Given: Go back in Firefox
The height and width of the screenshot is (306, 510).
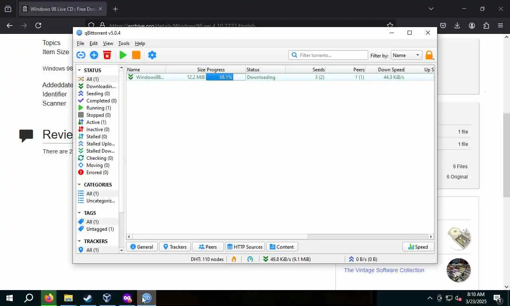Looking at the screenshot, I should click(10, 25).
